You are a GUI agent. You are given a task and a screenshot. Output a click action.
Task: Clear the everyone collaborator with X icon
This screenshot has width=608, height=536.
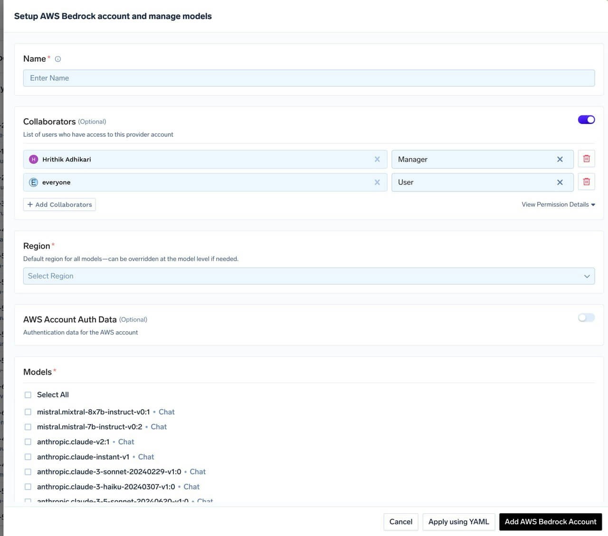pyautogui.click(x=377, y=182)
